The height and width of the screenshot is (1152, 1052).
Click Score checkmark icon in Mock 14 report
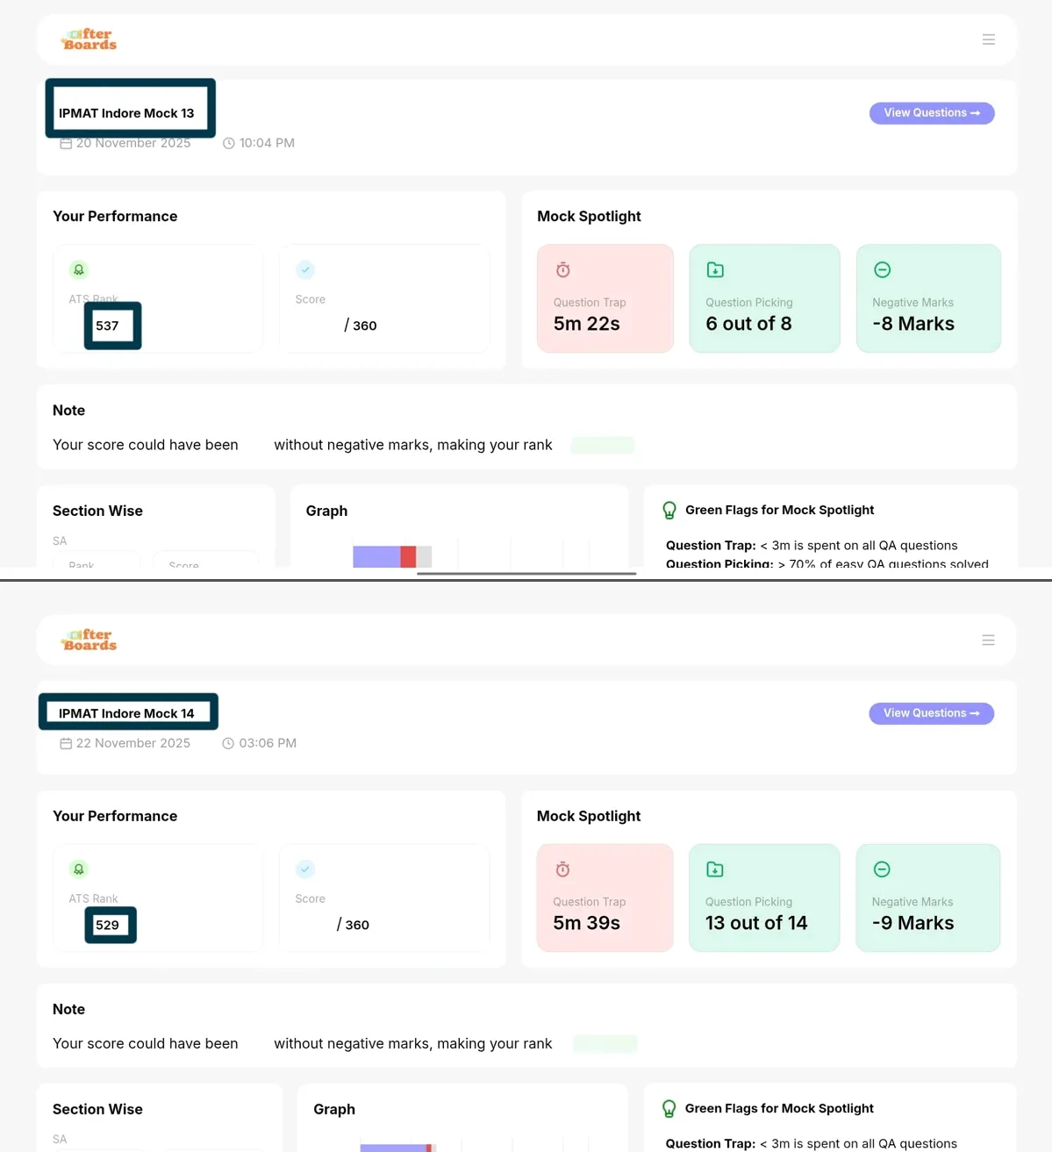[x=305, y=869]
